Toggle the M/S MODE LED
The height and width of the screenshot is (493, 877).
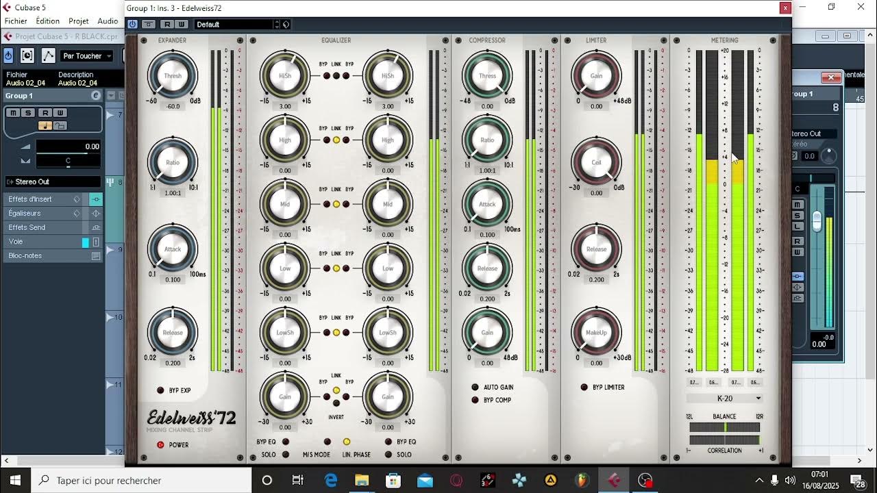(328, 442)
